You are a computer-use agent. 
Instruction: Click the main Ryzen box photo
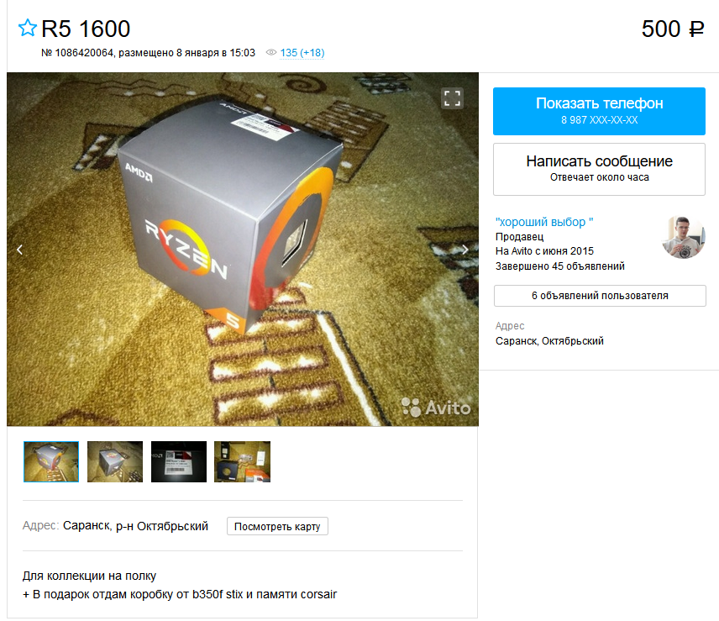point(243,249)
